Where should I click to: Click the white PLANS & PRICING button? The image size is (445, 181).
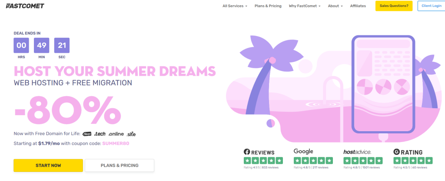120,165
